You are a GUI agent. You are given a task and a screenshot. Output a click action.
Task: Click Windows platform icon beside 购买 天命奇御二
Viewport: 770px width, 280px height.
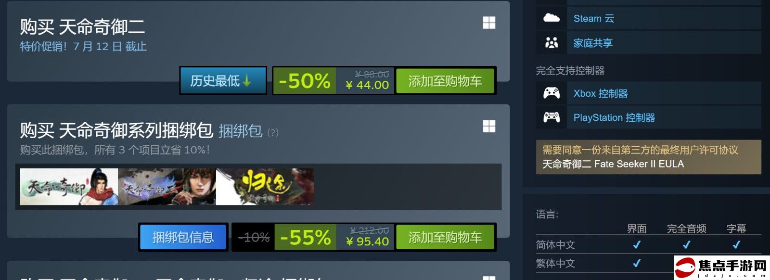pos(489,23)
